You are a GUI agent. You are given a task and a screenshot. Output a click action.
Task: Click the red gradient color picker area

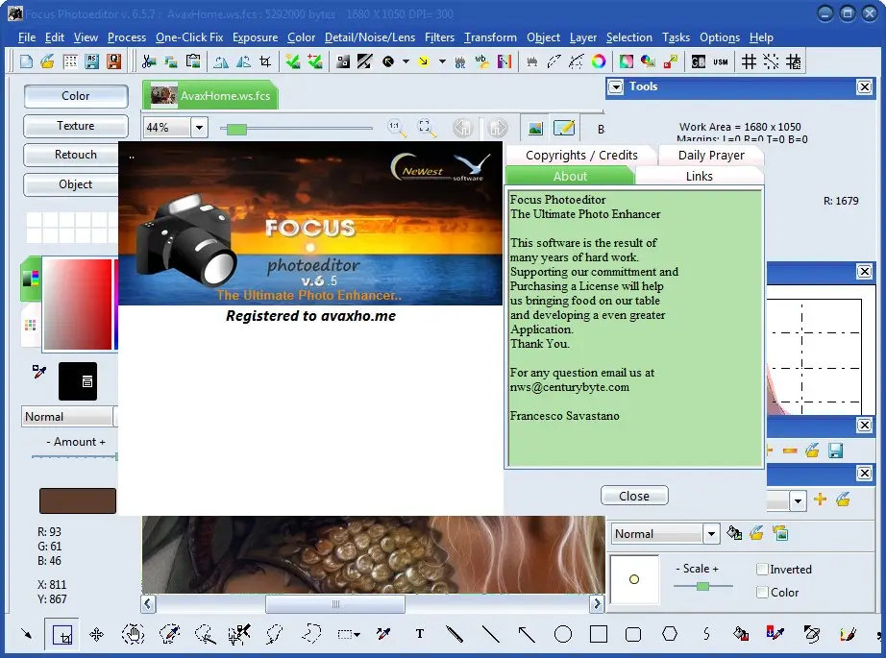tap(78, 305)
